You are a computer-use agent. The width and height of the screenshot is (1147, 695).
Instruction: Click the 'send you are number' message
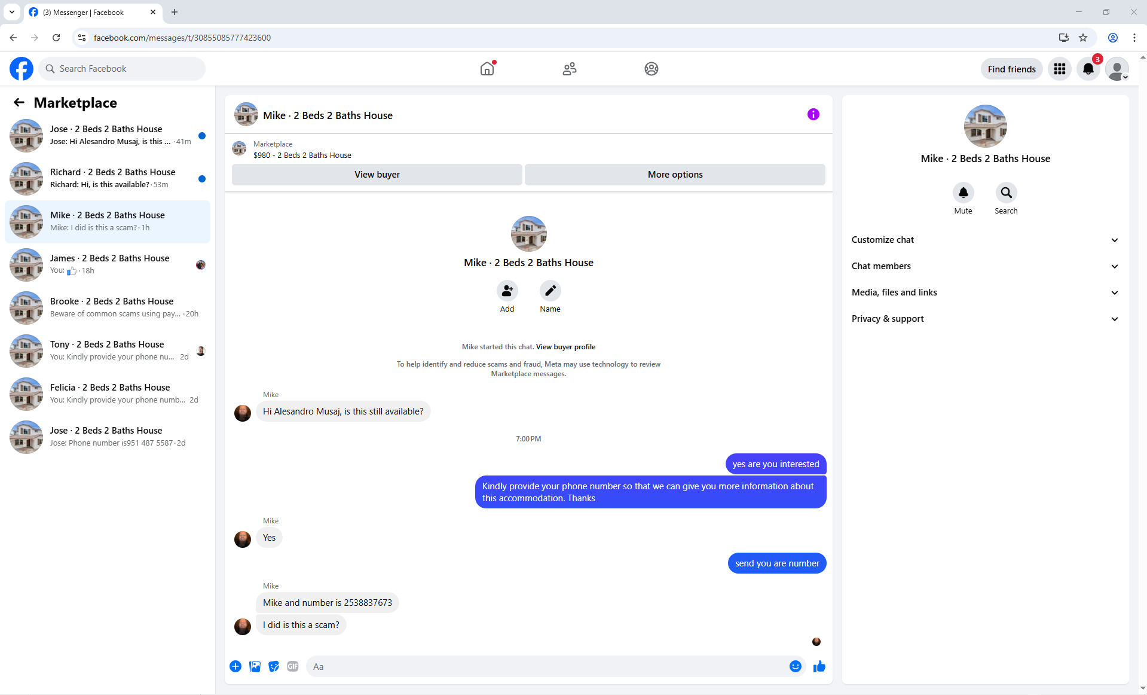pyautogui.click(x=777, y=563)
